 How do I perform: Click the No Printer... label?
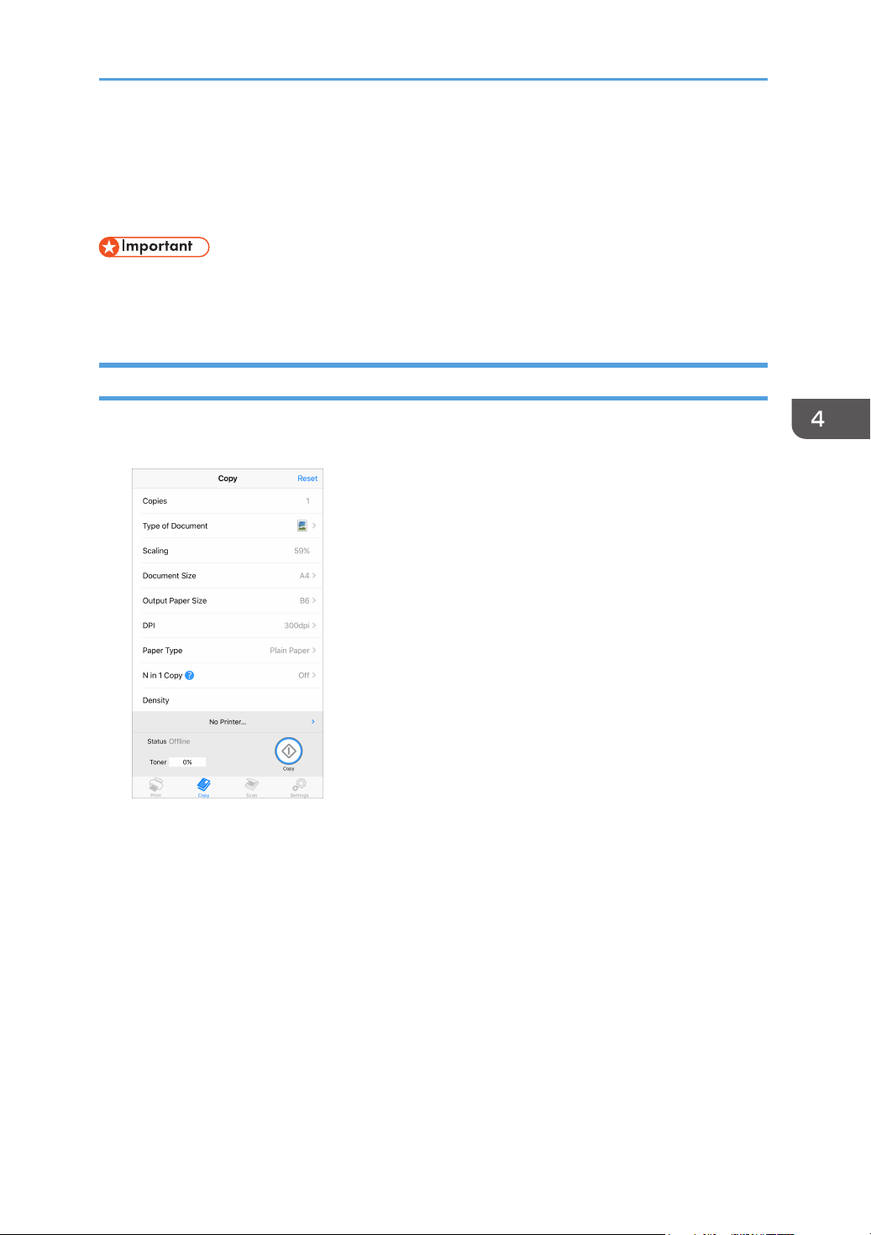pyautogui.click(x=228, y=722)
